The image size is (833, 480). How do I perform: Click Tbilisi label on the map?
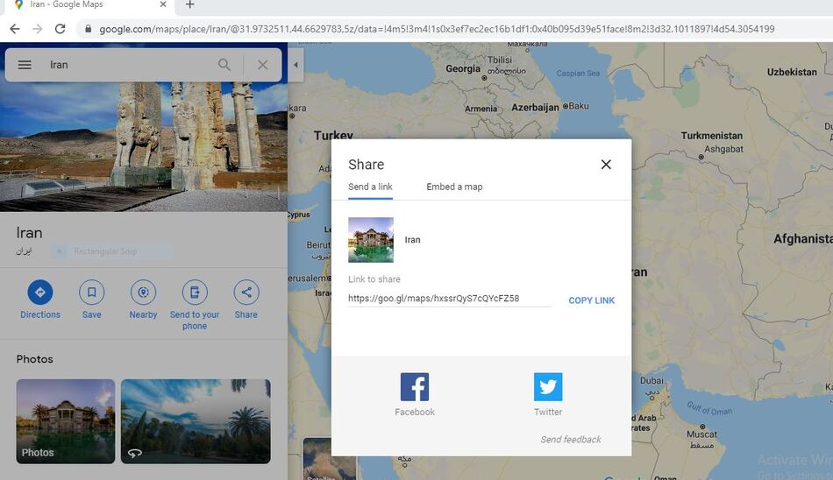(x=500, y=60)
